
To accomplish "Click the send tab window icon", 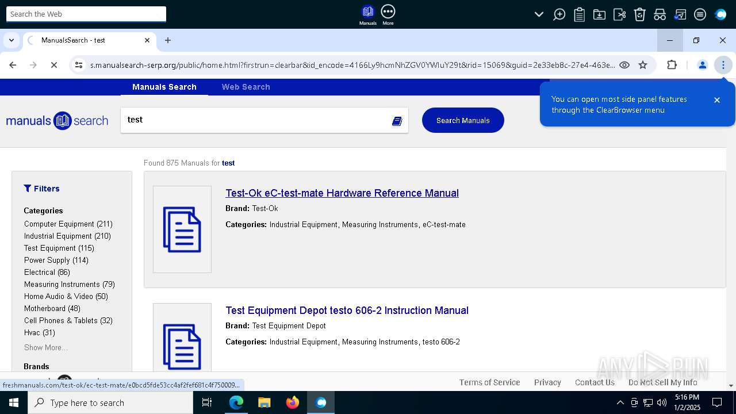I will pos(680,14).
